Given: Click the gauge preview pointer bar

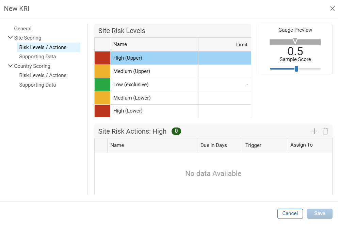Looking at the screenshot, I should point(295,42).
